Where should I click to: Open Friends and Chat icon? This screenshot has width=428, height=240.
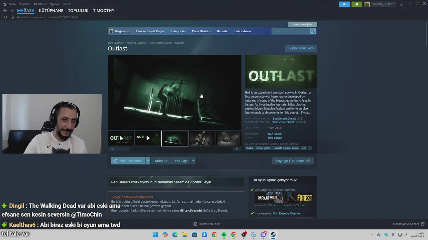(x=423, y=224)
